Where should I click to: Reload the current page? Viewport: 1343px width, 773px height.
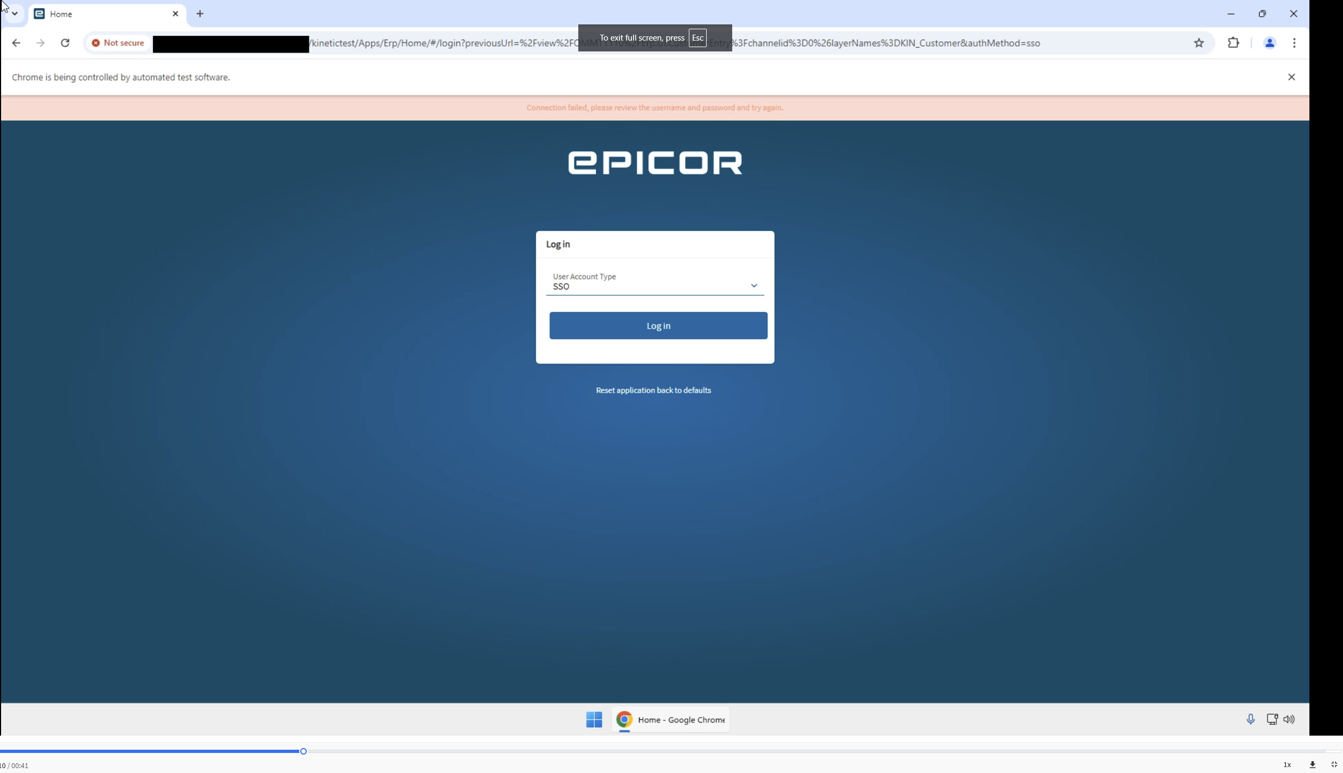(x=65, y=43)
